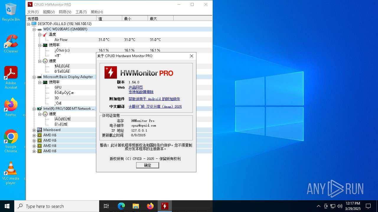The height and width of the screenshot is (212, 378).
Task: Collapse the Microsoft Basic Display Adapter node
Action: 34,77
